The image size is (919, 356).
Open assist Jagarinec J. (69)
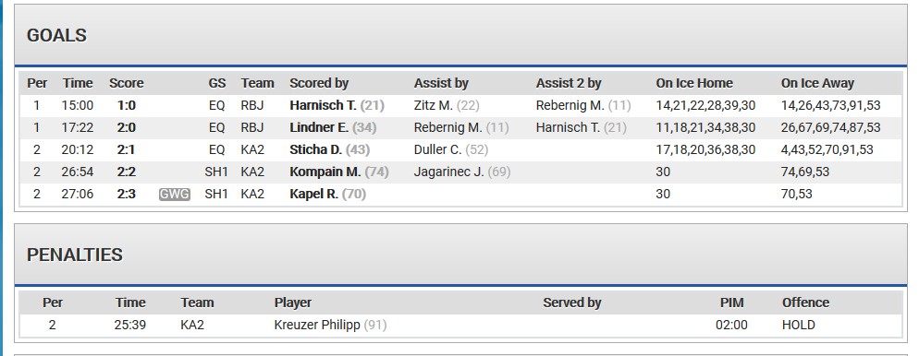point(462,172)
